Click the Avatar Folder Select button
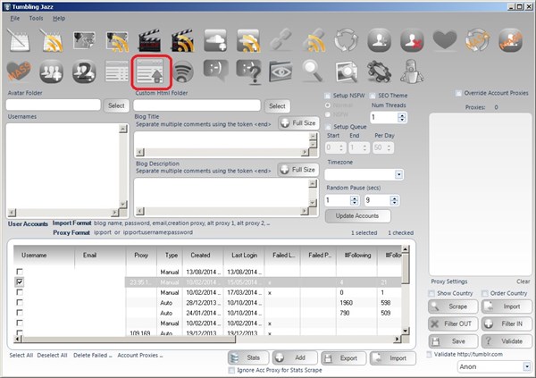 point(116,105)
